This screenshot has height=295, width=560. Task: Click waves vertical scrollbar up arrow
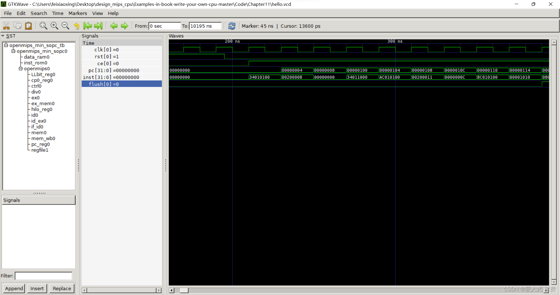554,42
